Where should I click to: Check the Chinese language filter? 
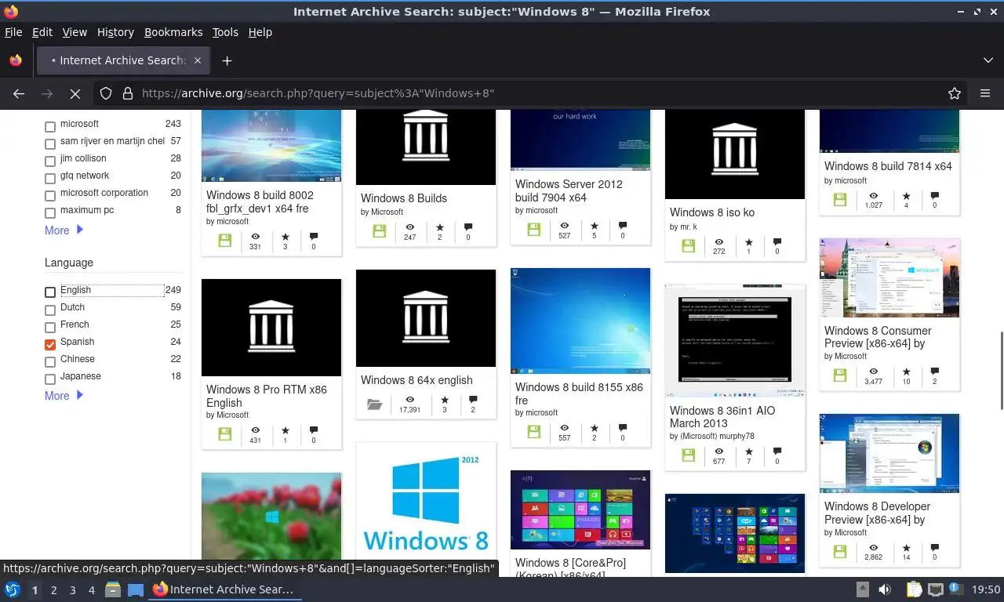tap(50, 361)
